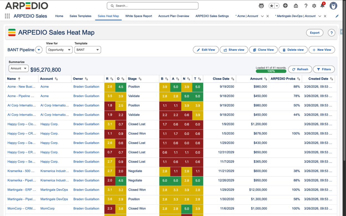346x216 pixels.
Task: Sort by the A column sort icon
Action: click(x=177, y=79)
